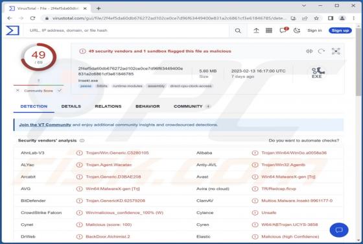Toggle dark mode moon icon

(297, 30)
